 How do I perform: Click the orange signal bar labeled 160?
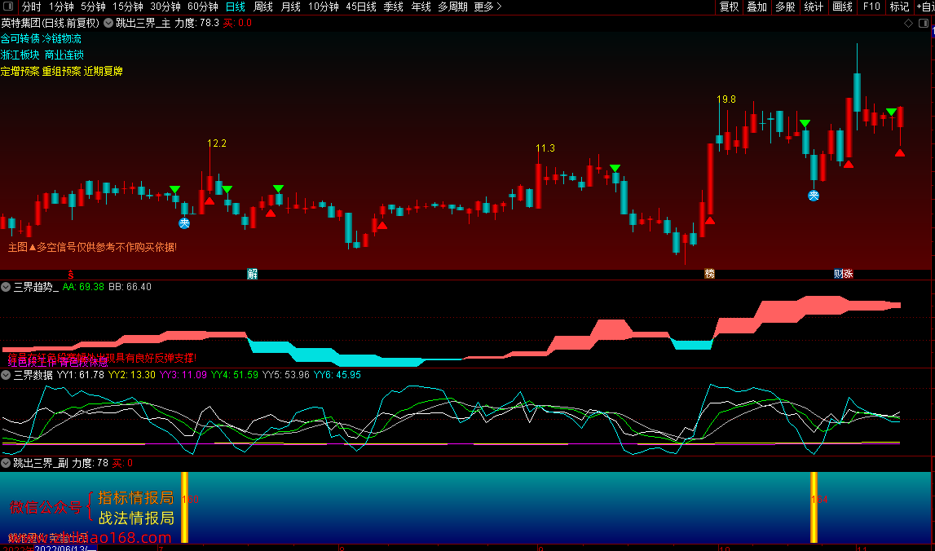click(184, 508)
